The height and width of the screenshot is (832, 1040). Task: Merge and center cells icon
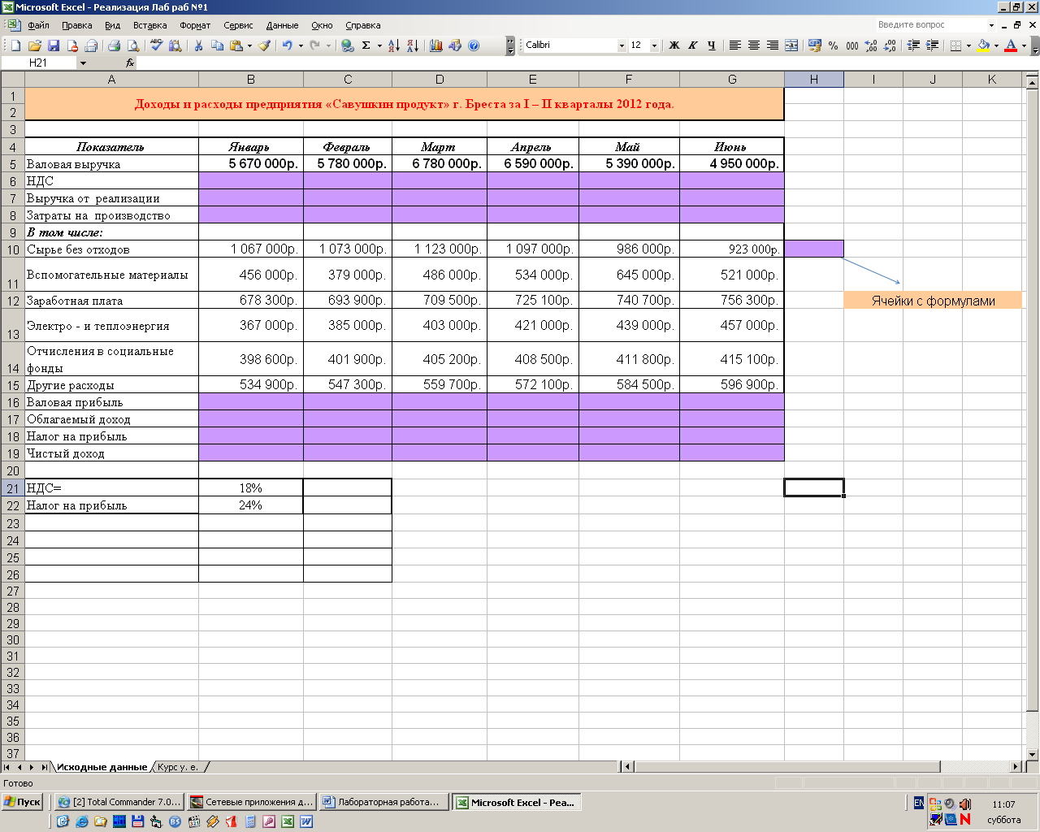tap(791, 45)
